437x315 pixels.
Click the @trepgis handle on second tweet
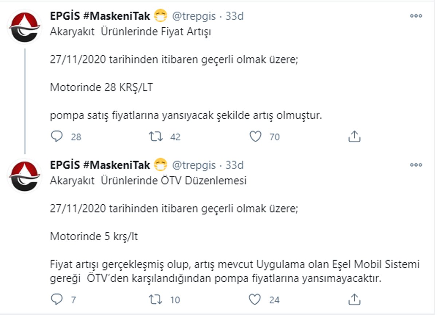(x=194, y=165)
